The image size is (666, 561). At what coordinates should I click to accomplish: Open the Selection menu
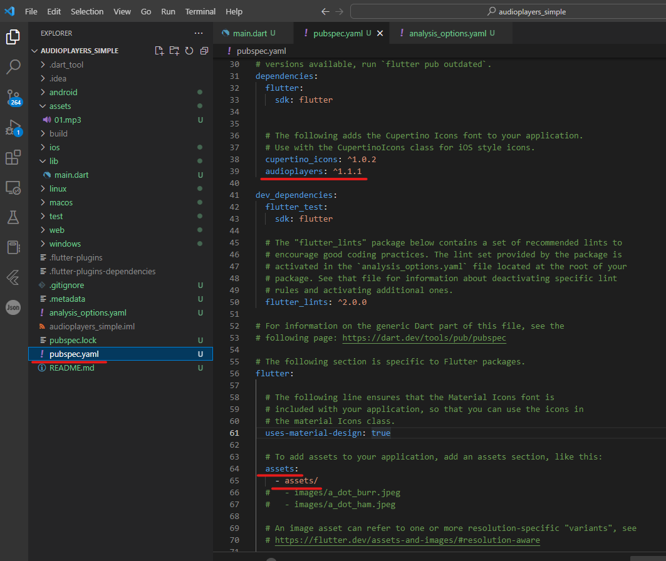click(87, 11)
